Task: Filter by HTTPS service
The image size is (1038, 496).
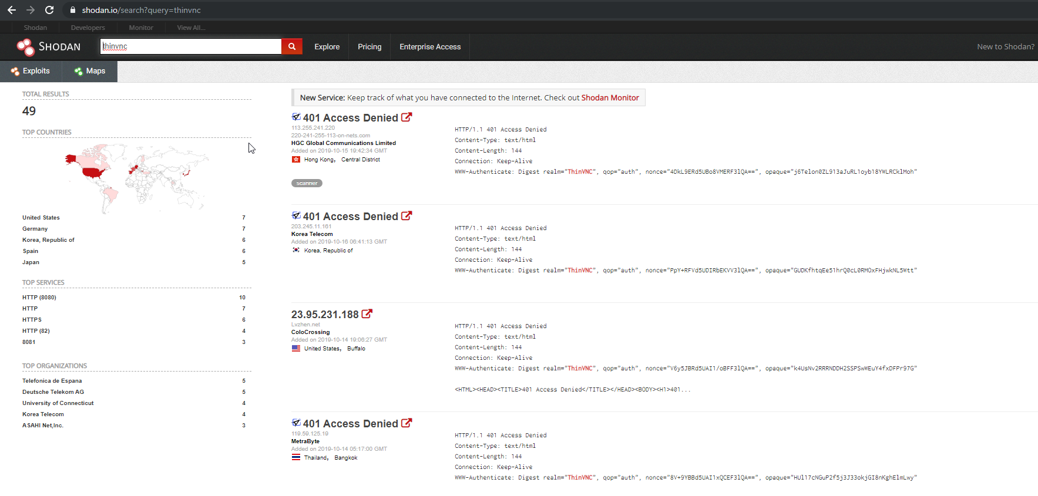Action: tap(32, 320)
